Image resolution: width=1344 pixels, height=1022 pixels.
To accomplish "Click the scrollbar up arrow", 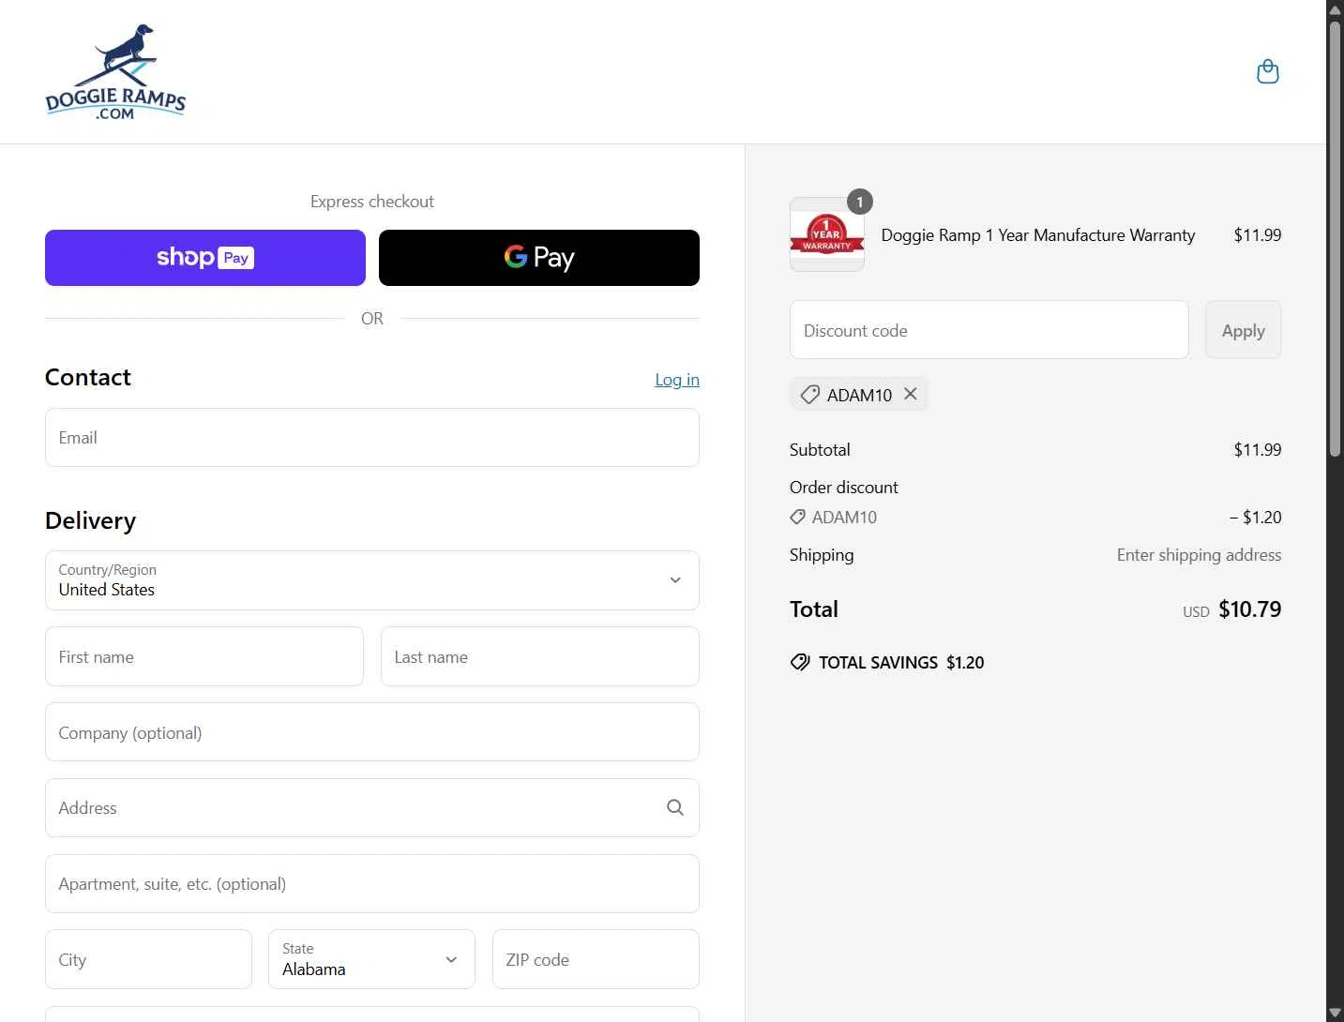I will 1335,8.
